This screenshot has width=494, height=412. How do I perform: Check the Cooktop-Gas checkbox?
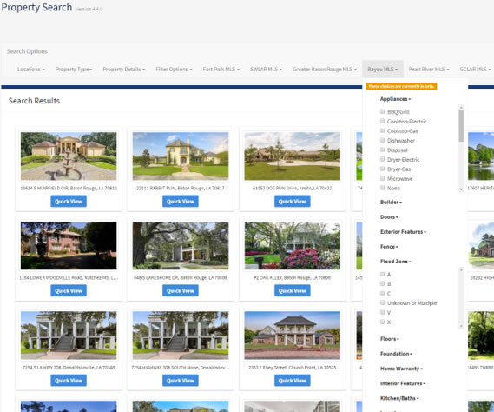coord(383,130)
